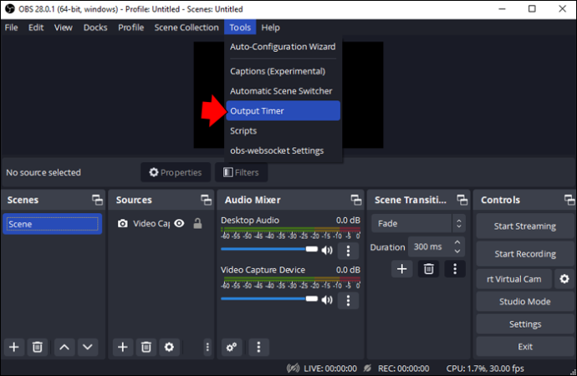The image size is (577, 376).
Task: Remove scene transition with trash icon
Action: pyautogui.click(x=428, y=269)
